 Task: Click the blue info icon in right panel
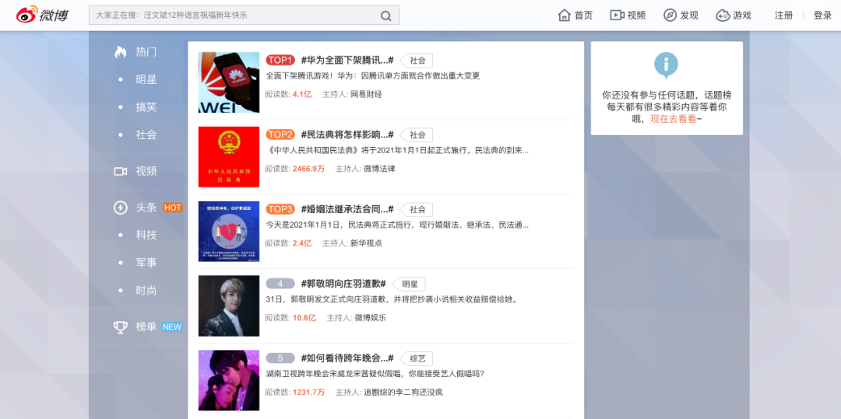point(666,65)
